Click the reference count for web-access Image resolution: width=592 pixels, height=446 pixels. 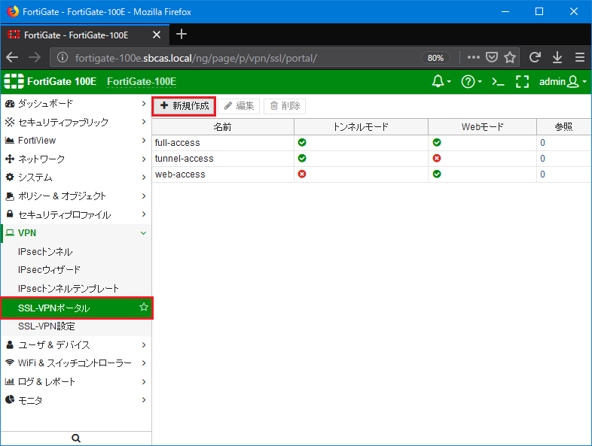[542, 174]
